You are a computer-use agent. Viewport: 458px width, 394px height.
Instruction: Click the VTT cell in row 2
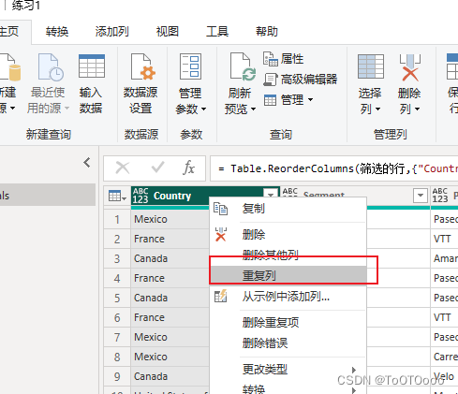pyautogui.click(x=444, y=239)
